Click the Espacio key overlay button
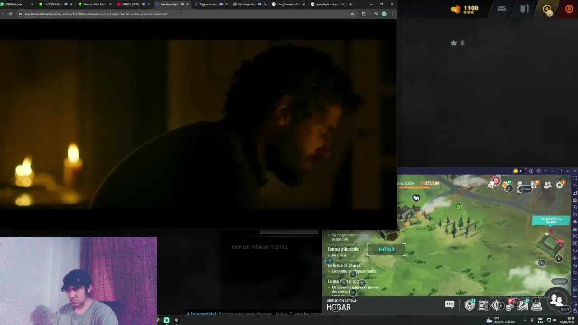This screenshot has width=578, height=325. (559, 281)
